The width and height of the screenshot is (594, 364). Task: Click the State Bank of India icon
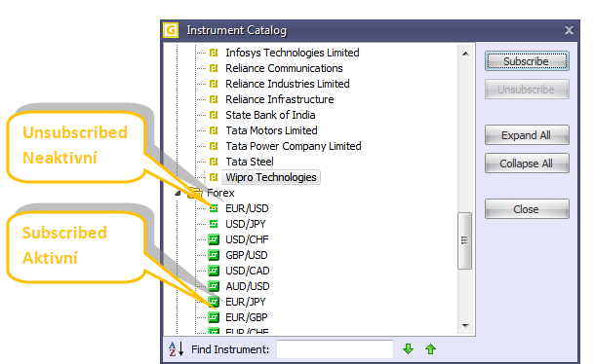pyautogui.click(x=214, y=115)
